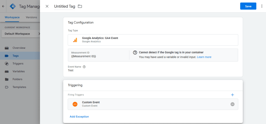The height and width of the screenshot is (124, 266).
Task: Click the Save button
Action: pyautogui.click(x=248, y=6)
